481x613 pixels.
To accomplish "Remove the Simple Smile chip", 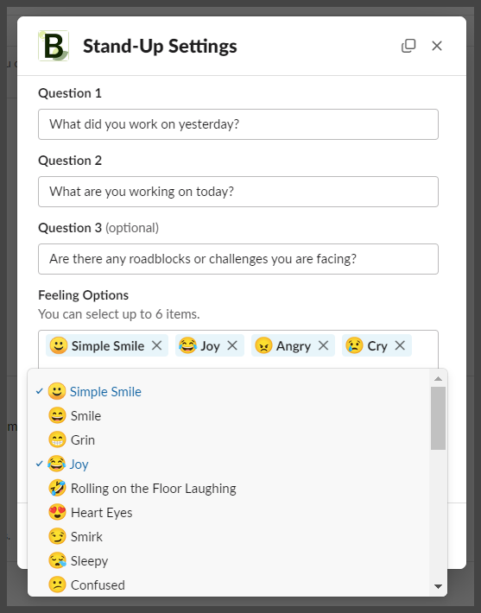I will (x=157, y=345).
